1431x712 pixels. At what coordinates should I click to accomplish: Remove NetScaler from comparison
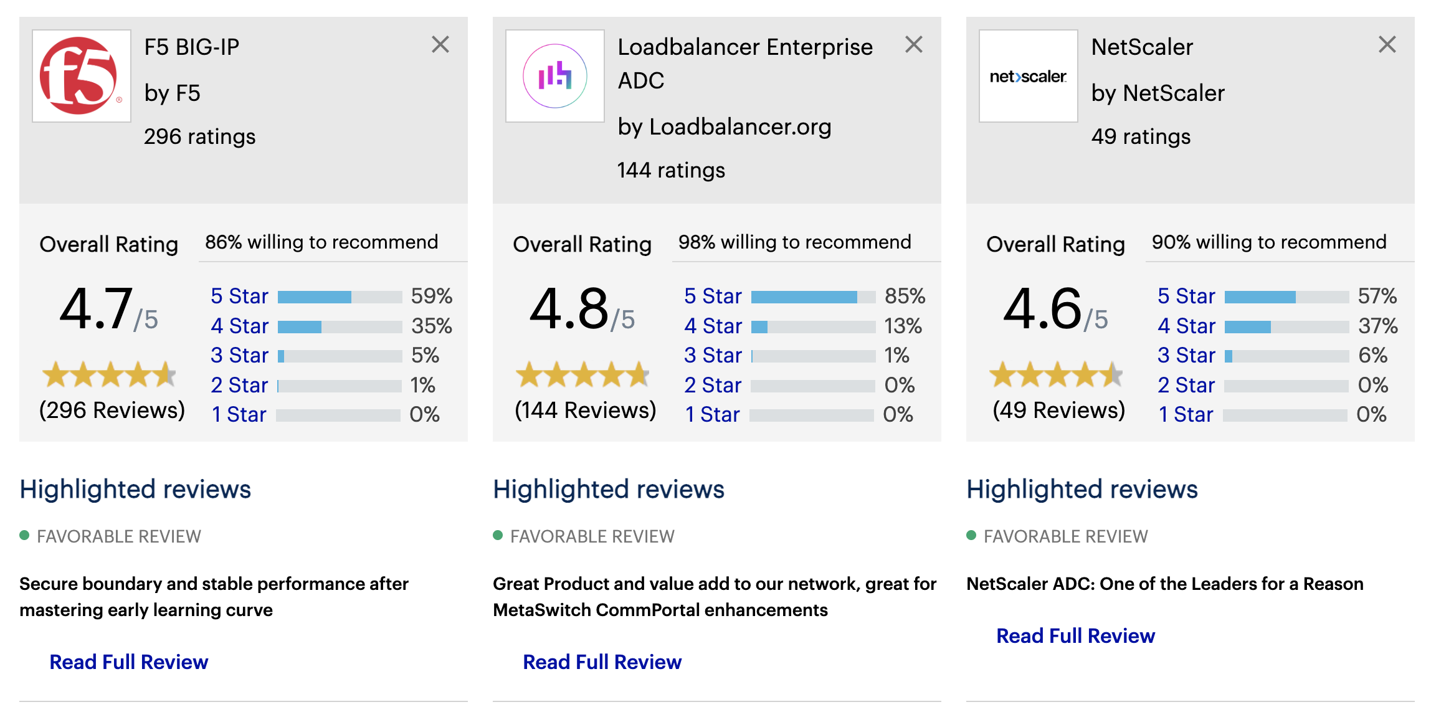click(x=1387, y=45)
